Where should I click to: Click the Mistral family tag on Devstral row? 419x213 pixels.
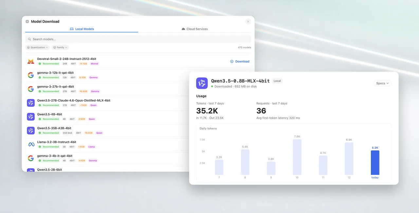click(94, 64)
